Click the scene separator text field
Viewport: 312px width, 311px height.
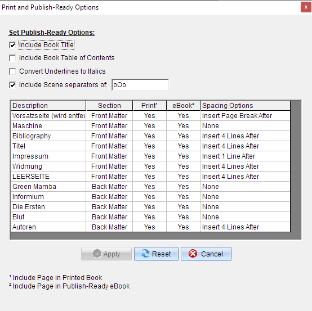click(x=140, y=85)
